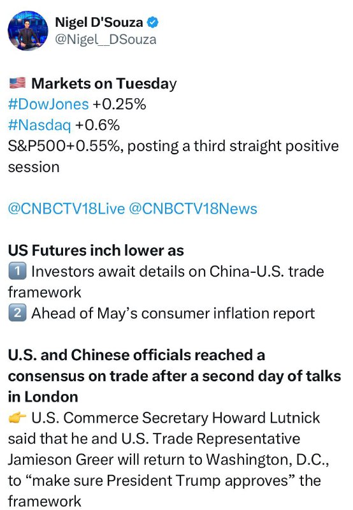Select the Markets on Tuesday heading

click(x=104, y=84)
